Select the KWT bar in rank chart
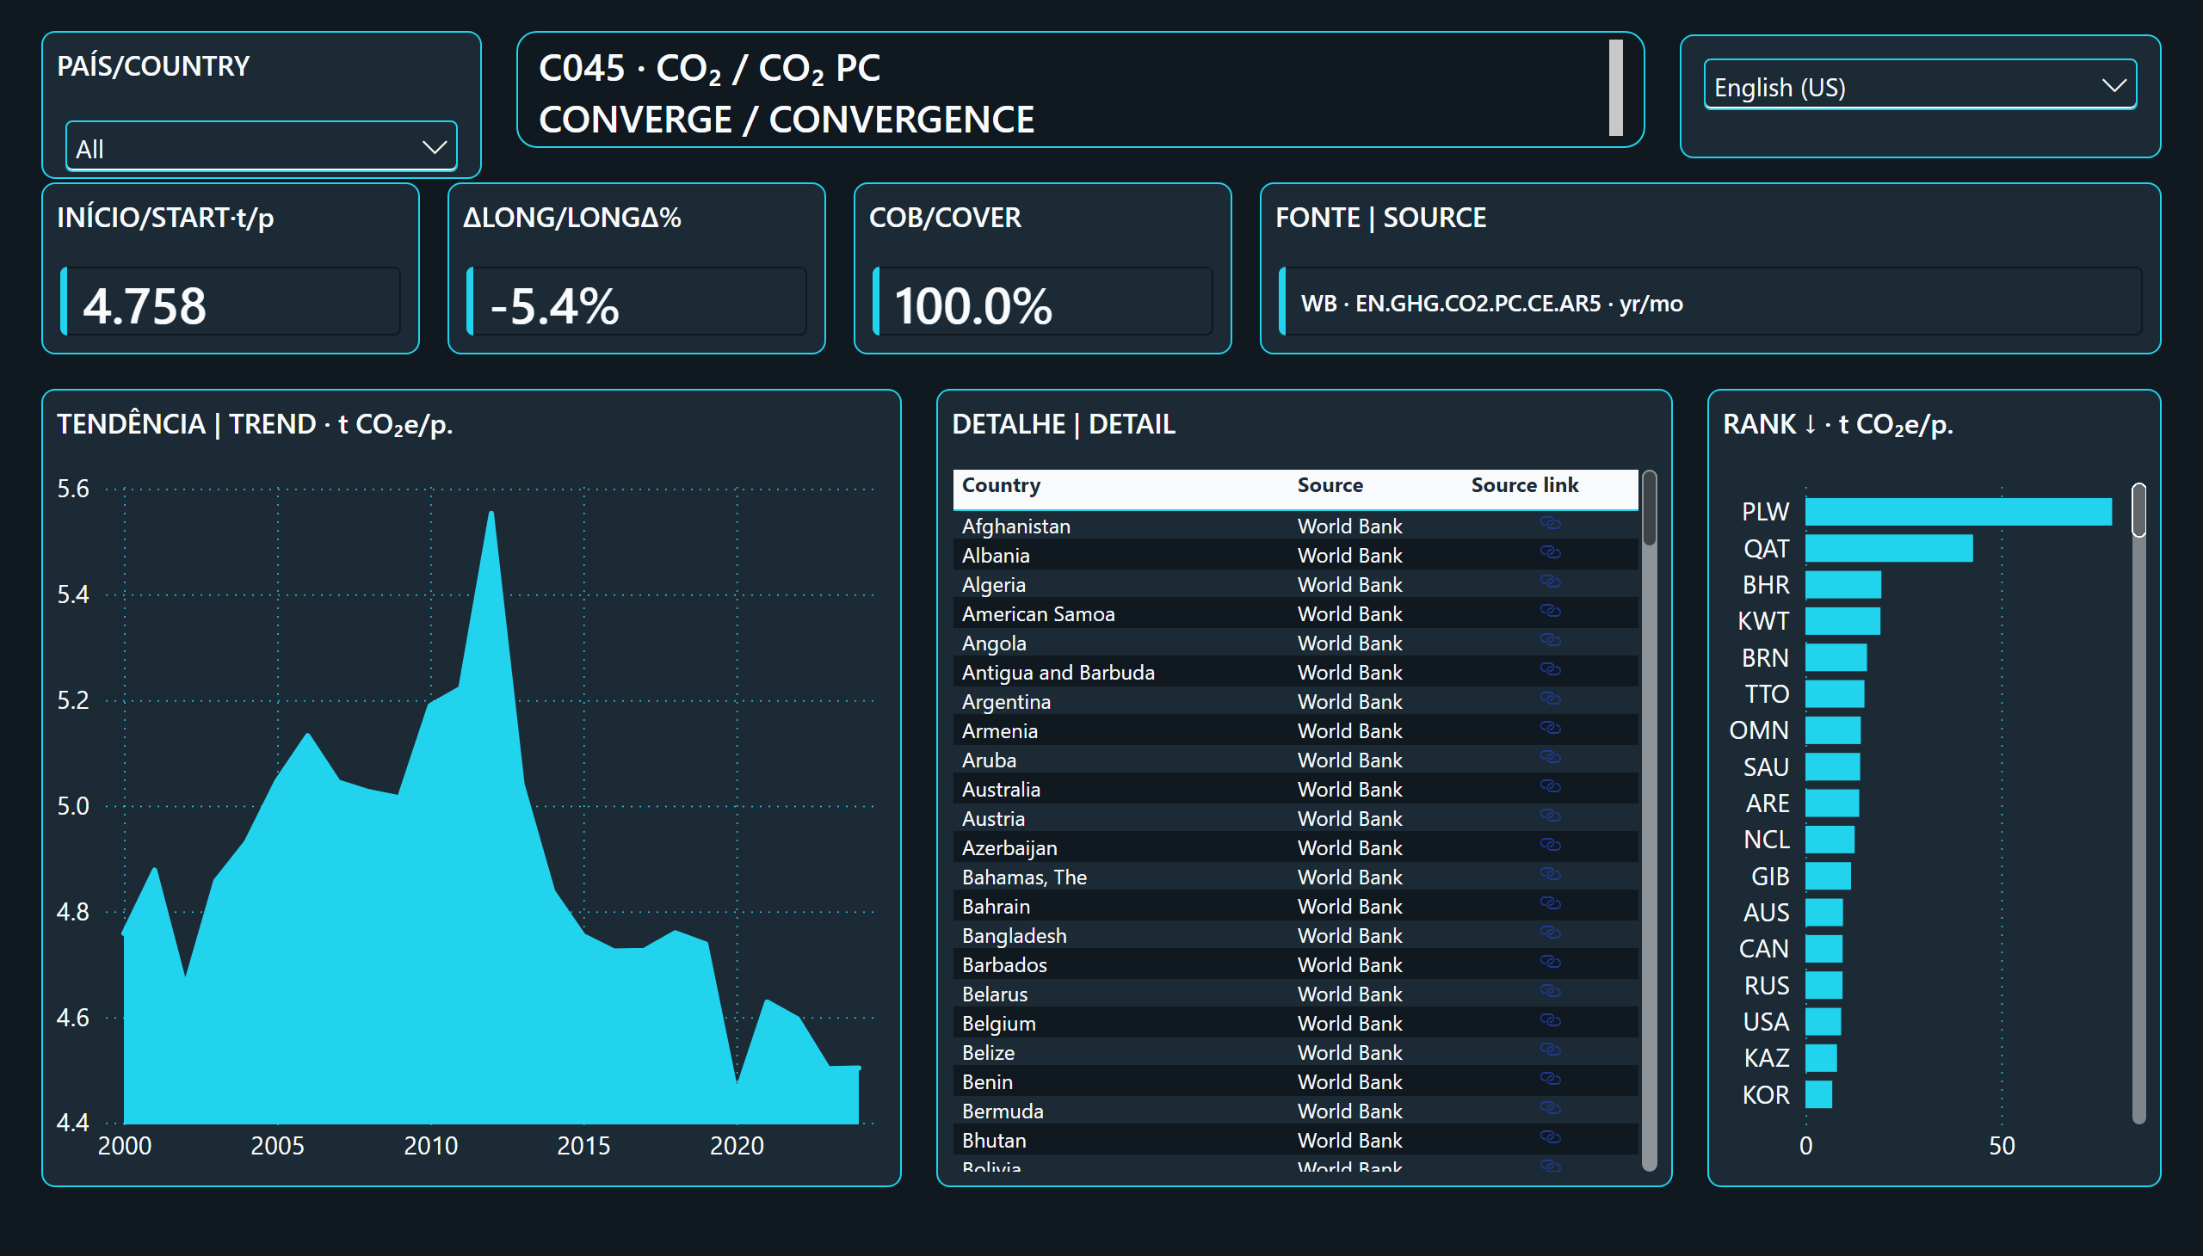2203x1256 pixels. [1842, 621]
